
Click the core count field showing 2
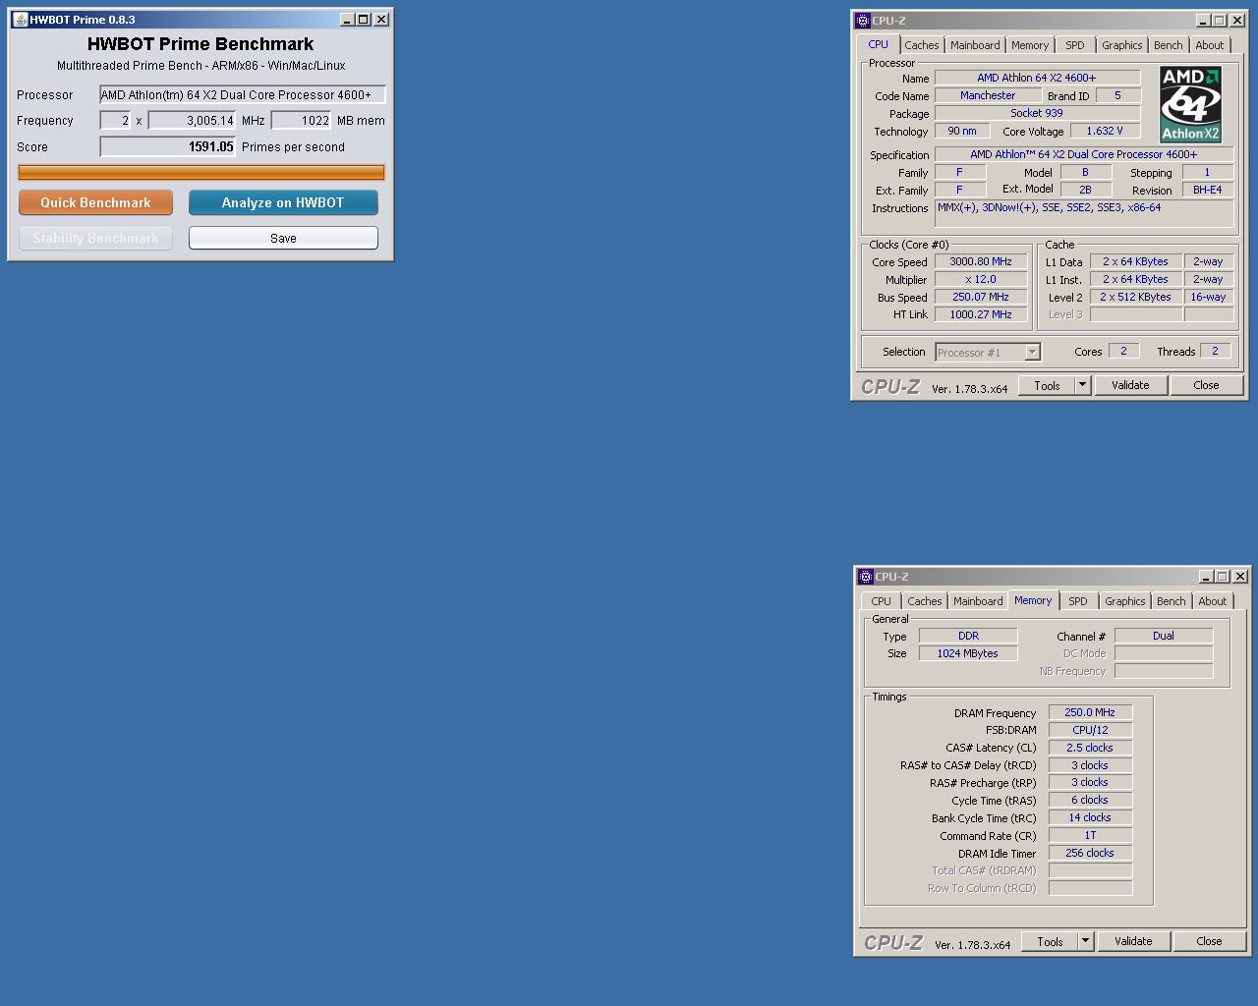(115, 121)
